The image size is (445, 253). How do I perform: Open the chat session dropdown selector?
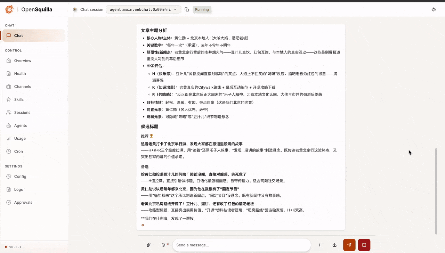143,9
